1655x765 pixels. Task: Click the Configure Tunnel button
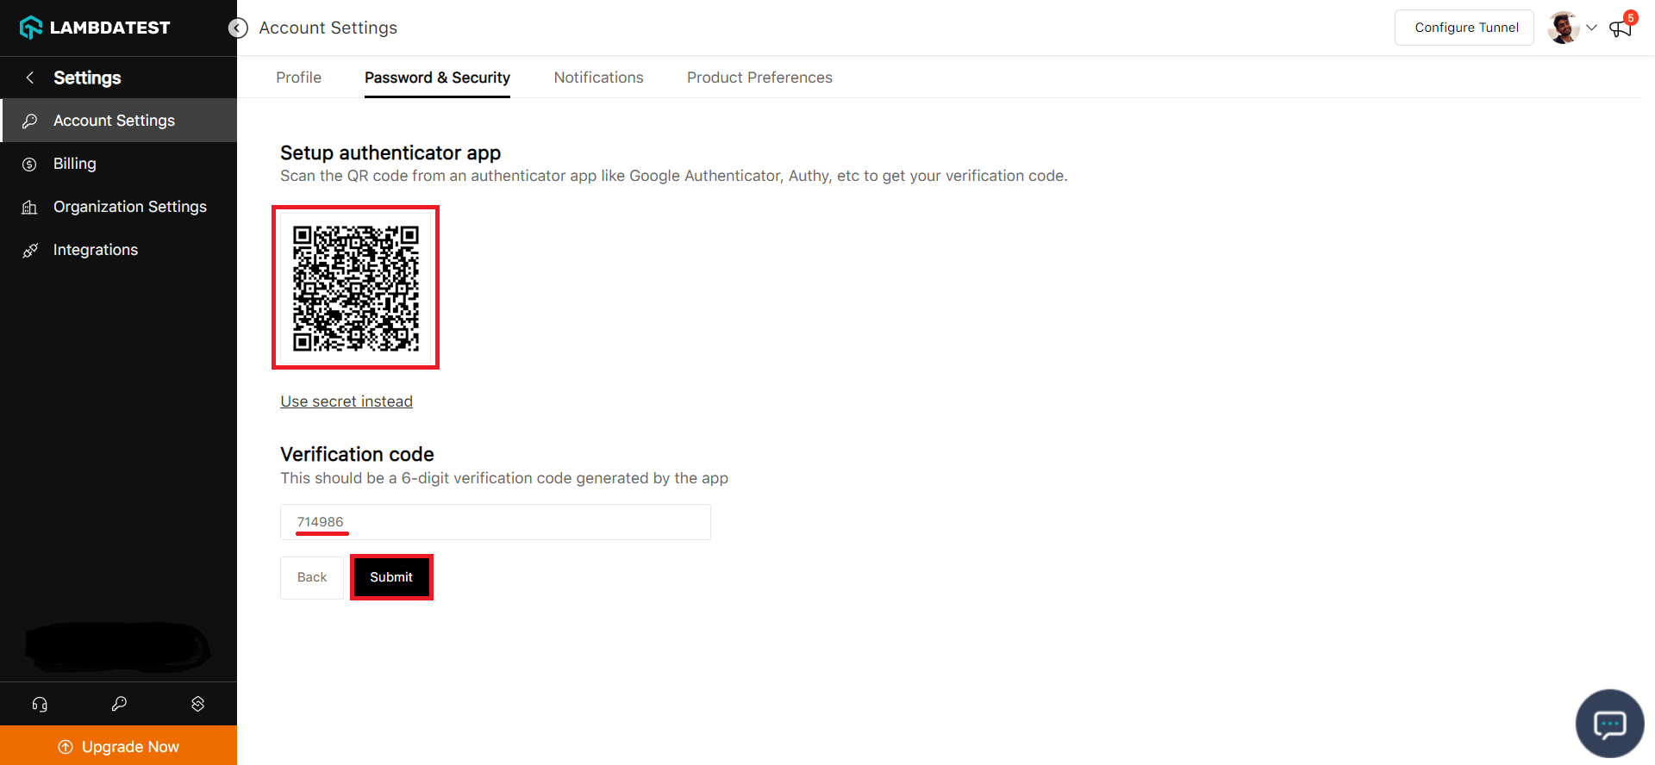click(1465, 28)
